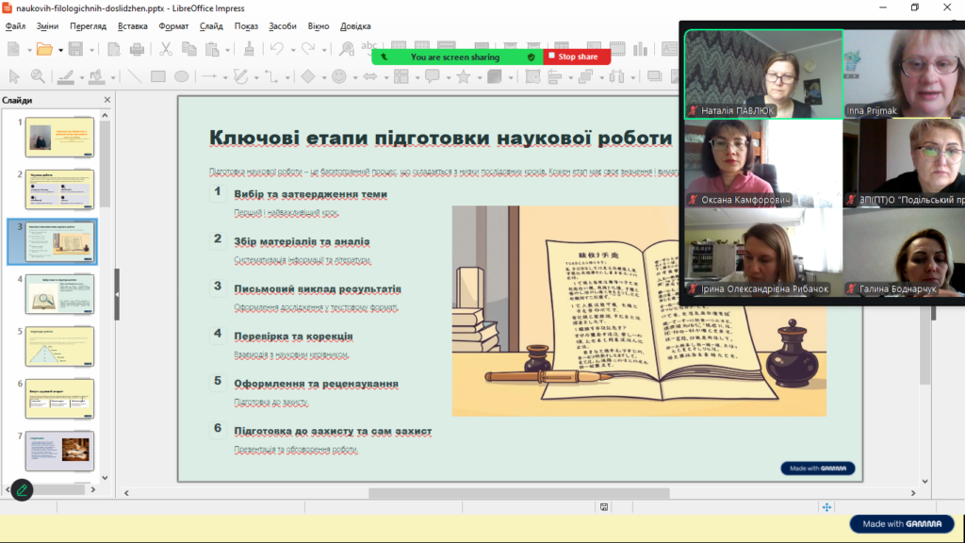Open the Формат menu
This screenshot has height=543, width=965.
pos(173,26)
